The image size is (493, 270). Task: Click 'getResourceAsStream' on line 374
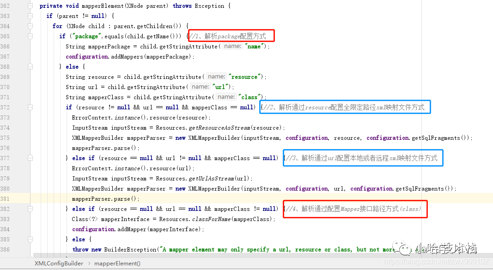(x=219, y=128)
